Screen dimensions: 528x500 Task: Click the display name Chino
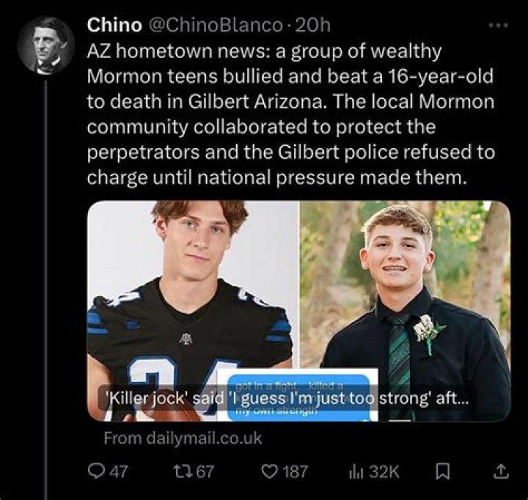tap(114, 25)
